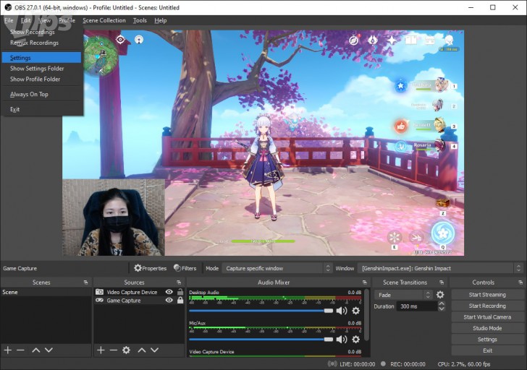Move source up arrow
This screenshot has width=527, height=370.
click(142, 350)
